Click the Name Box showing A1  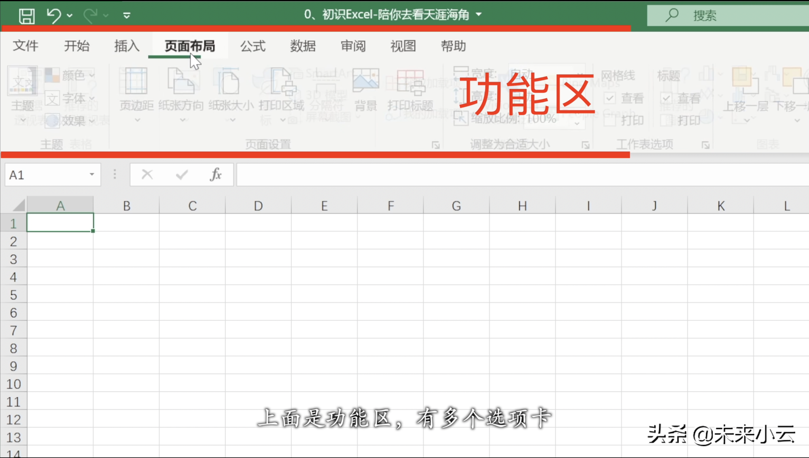pyautogui.click(x=53, y=175)
